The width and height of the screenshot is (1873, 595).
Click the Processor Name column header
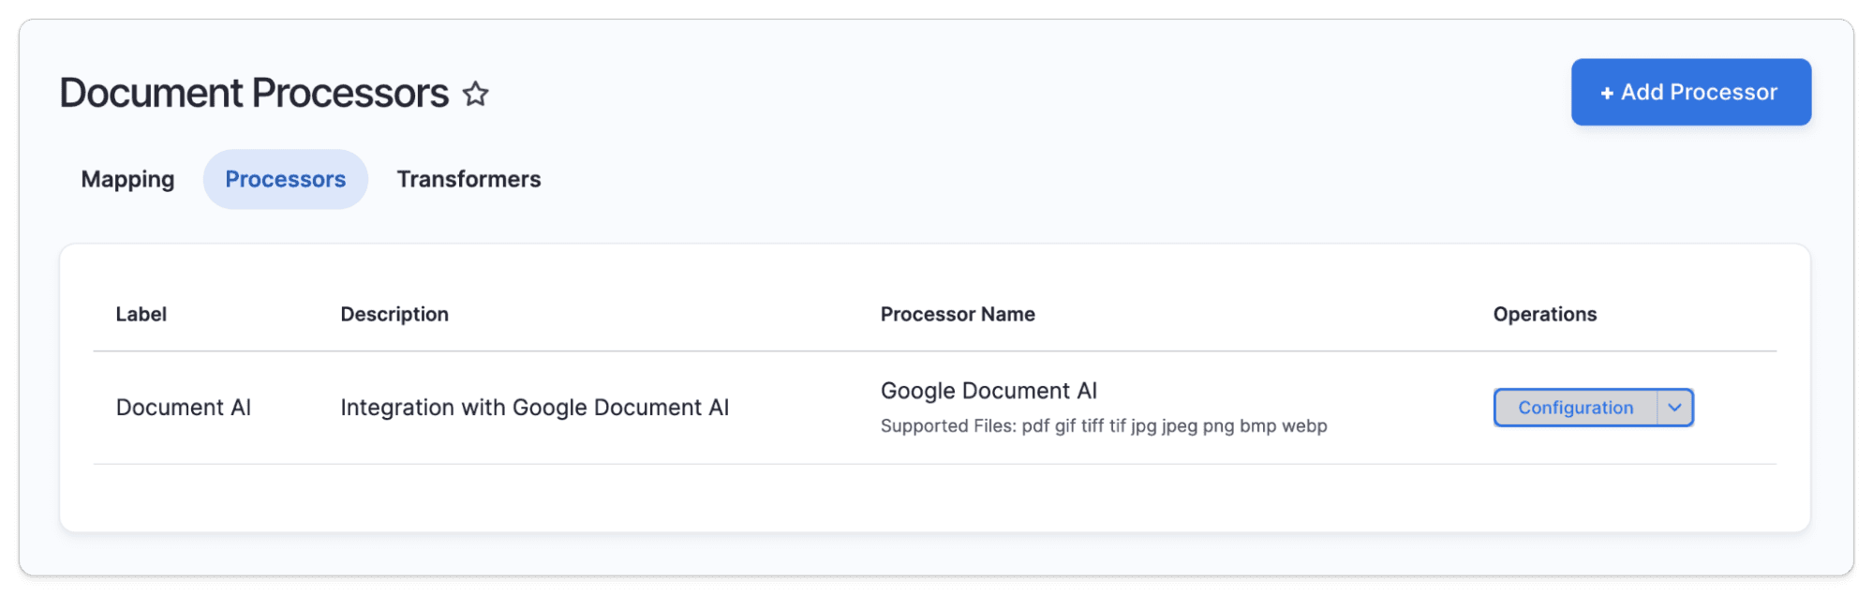click(958, 314)
